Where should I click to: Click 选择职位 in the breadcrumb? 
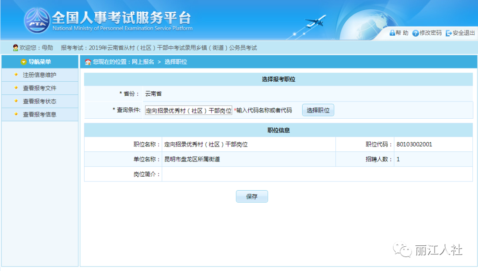[x=176, y=62]
